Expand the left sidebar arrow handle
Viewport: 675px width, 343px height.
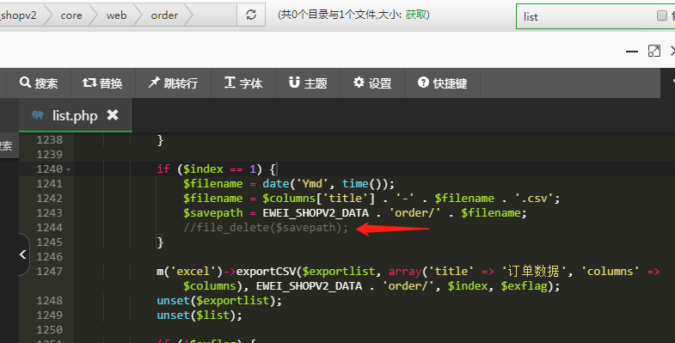point(23,254)
